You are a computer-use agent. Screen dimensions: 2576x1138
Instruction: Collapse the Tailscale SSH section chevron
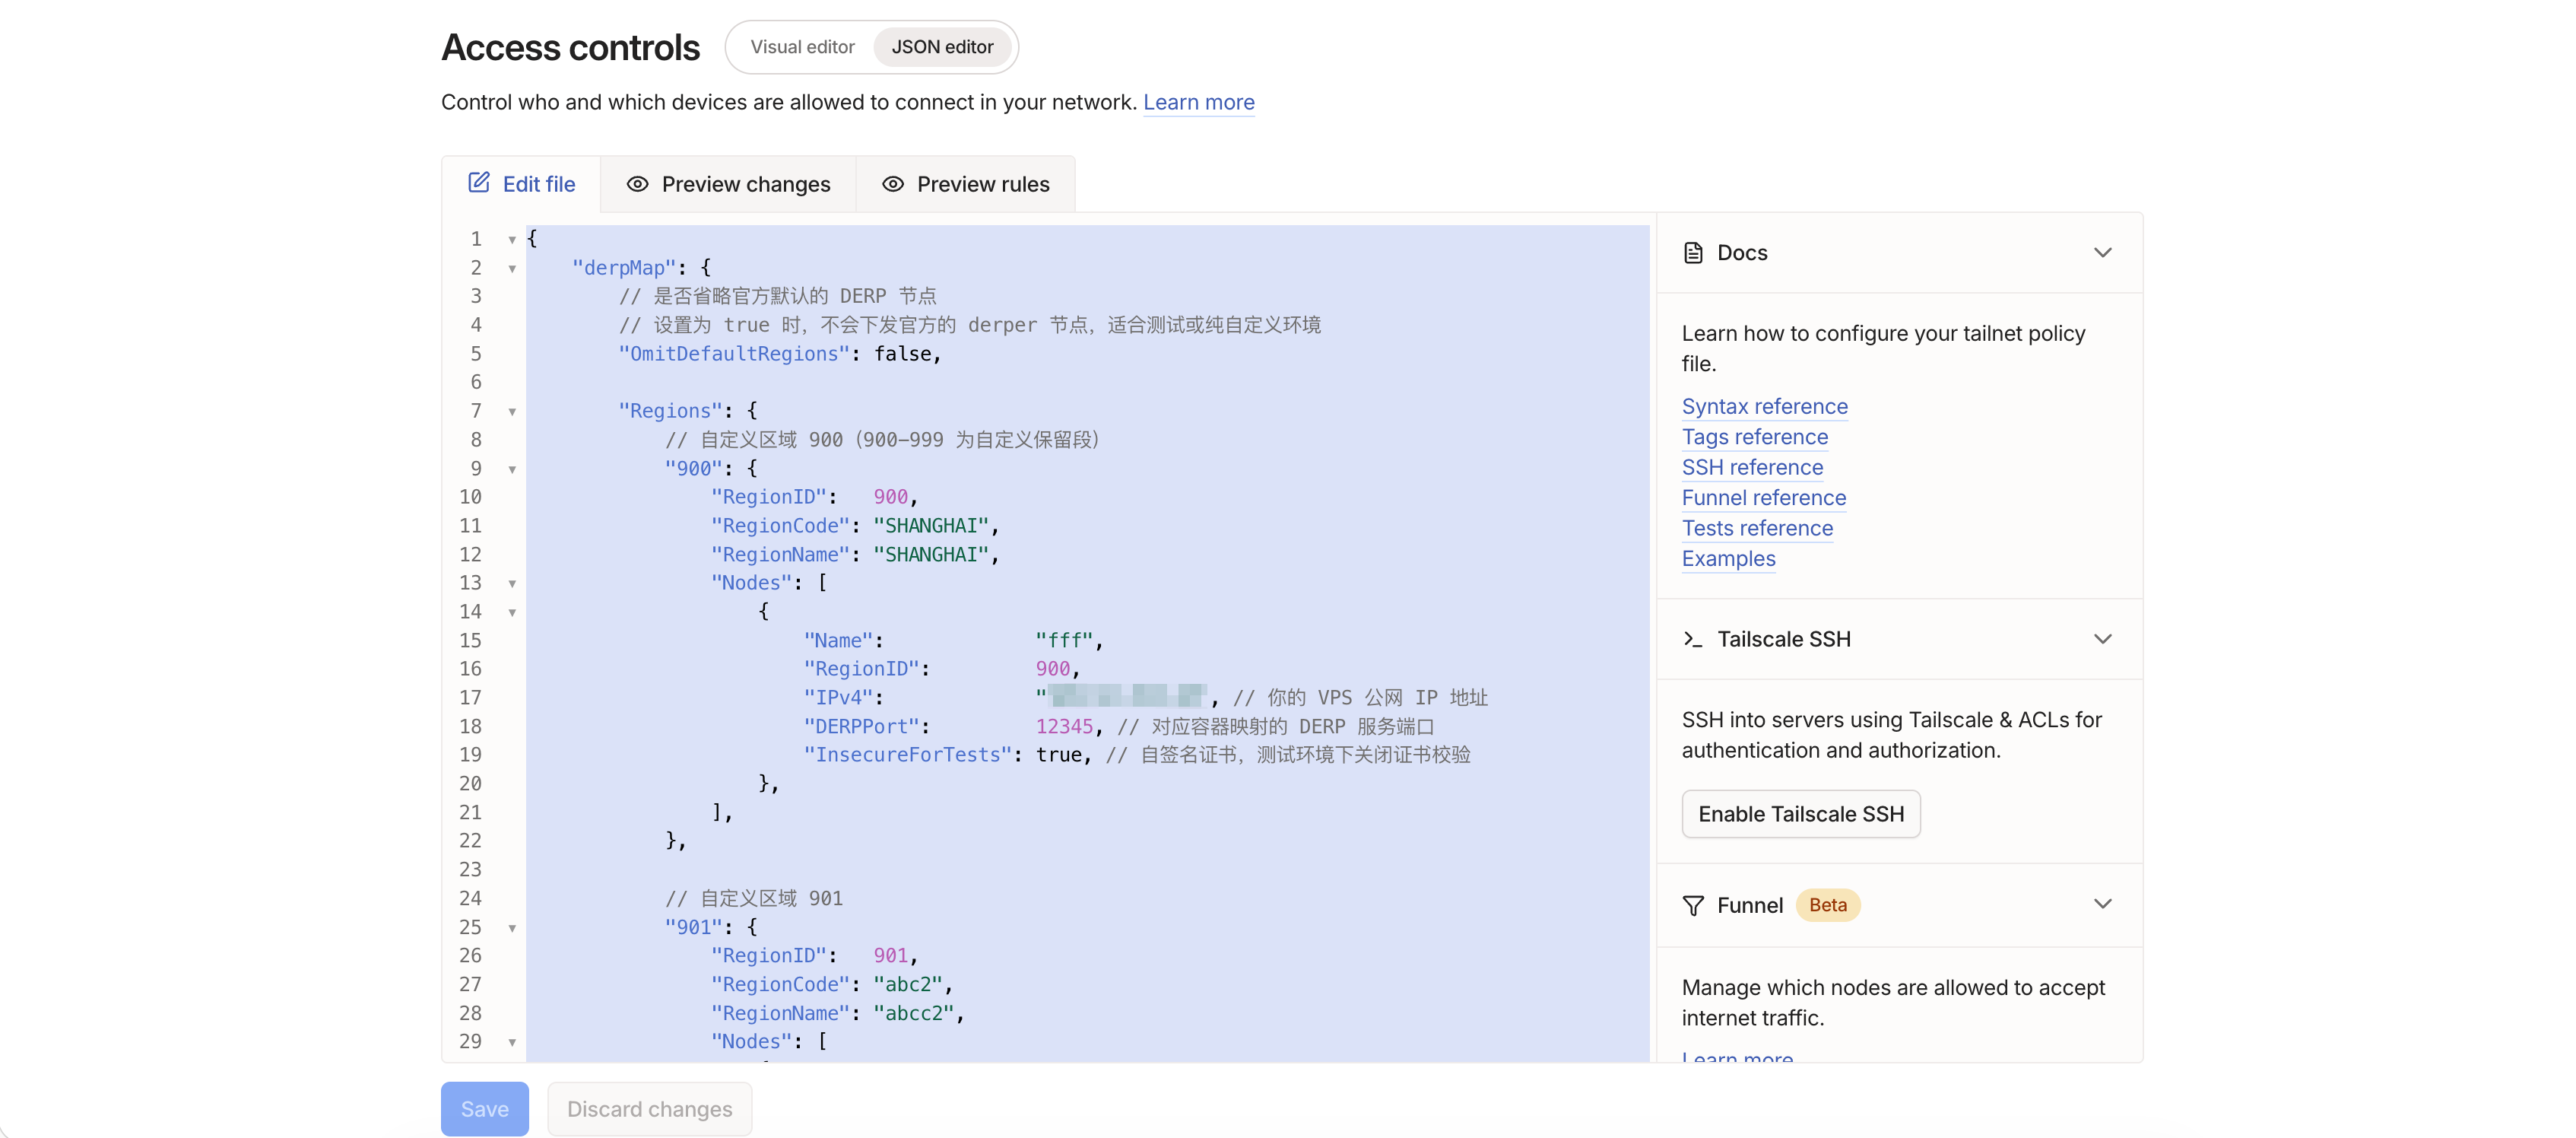point(2102,638)
